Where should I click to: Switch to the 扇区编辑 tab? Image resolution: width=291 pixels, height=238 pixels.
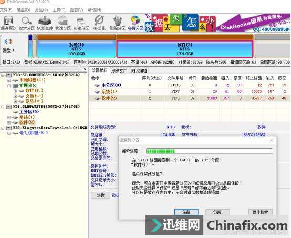pyautogui.click(x=139, y=70)
